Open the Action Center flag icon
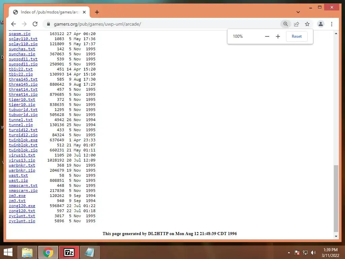This screenshot has height=259, width=345. coord(297,253)
